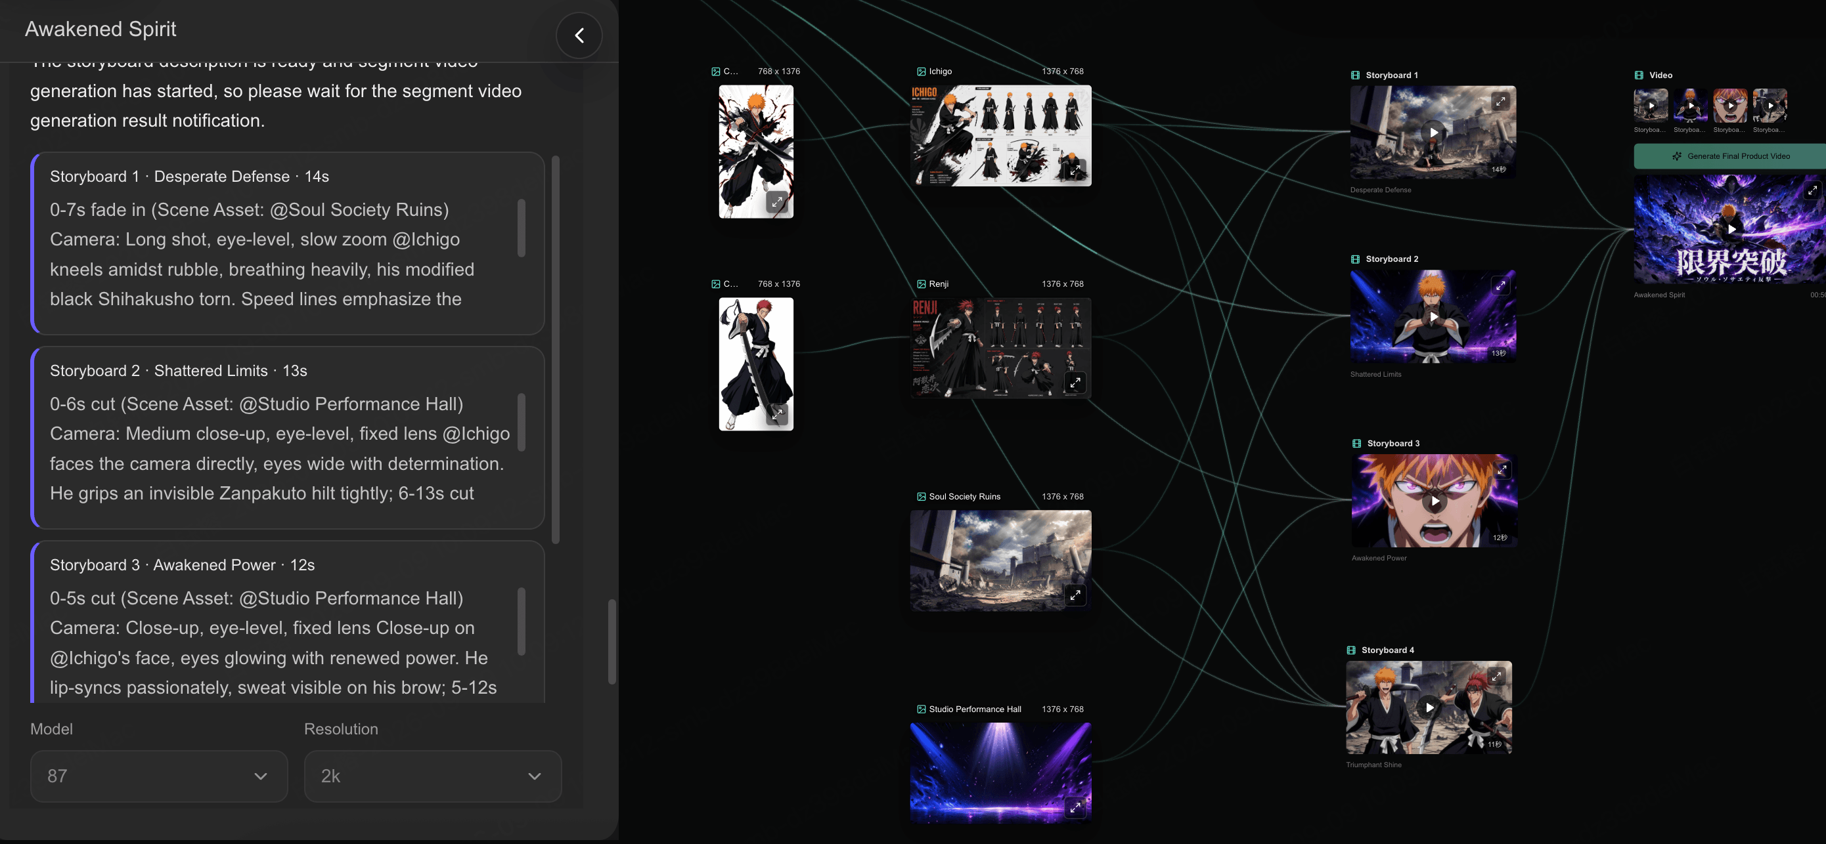Play the Awakened Spirit final video

point(1731,230)
